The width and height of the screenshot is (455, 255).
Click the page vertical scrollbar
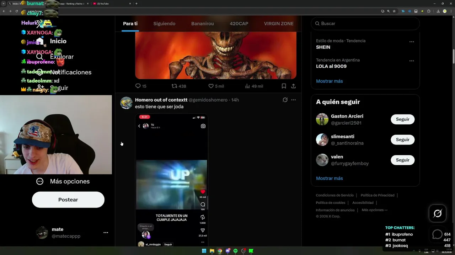(x=453, y=57)
